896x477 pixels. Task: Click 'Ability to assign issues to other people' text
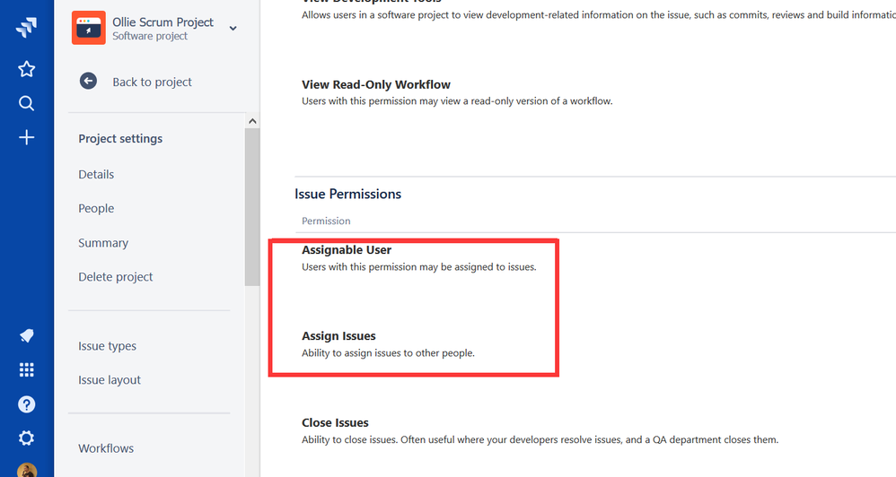(x=388, y=353)
